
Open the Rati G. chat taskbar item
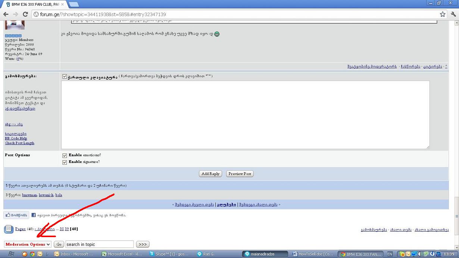[x=218, y=254]
